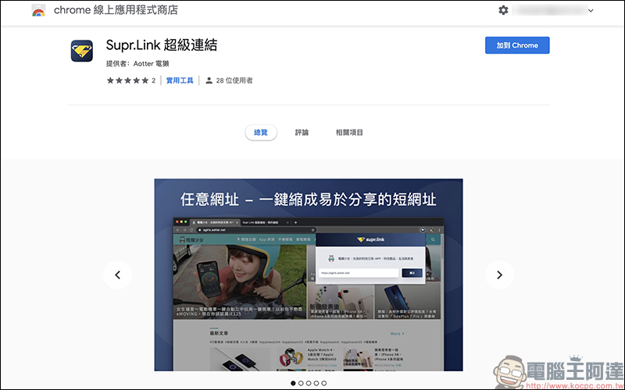This screenshot has width=625, height=390.
Task: Click the 28 位使用者 text
Action: click(x=234, y=80)
